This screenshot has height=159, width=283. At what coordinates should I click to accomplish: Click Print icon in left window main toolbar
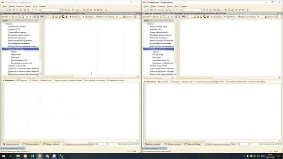tap(25, 10)
